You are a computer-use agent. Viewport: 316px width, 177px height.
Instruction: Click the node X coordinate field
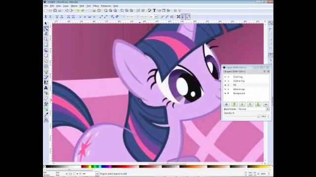130,17
